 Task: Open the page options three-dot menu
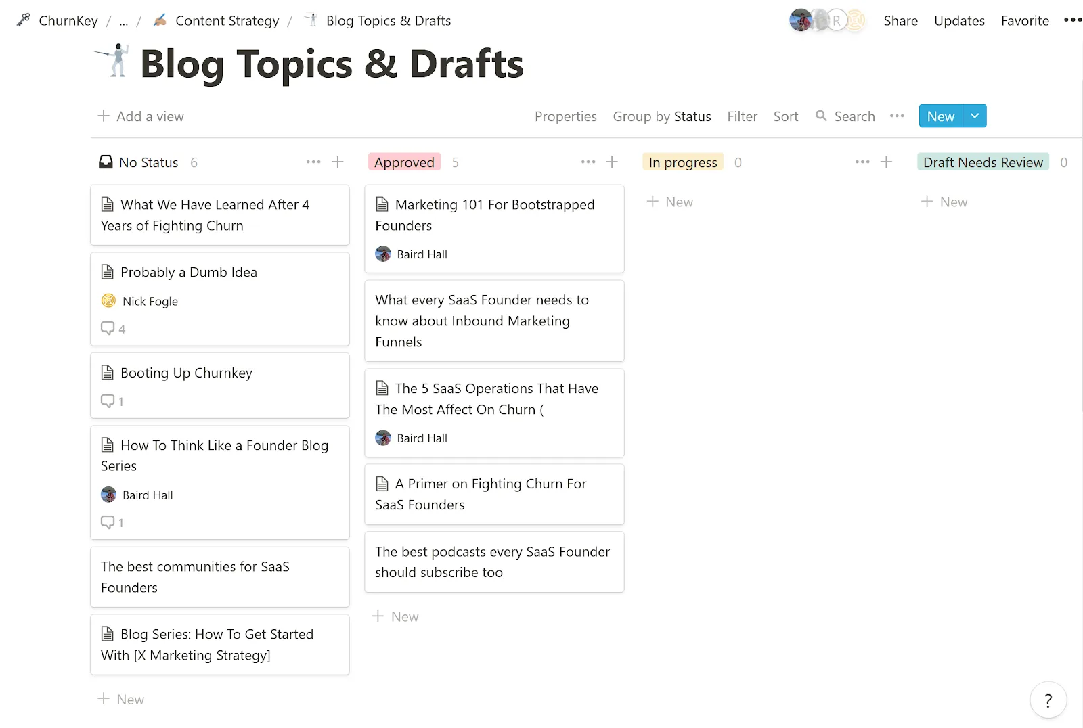coord(1072,20)
